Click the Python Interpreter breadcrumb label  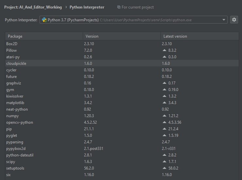(87, 7)
